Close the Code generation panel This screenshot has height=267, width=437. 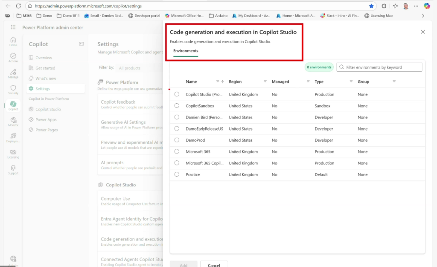click(423, 32)
